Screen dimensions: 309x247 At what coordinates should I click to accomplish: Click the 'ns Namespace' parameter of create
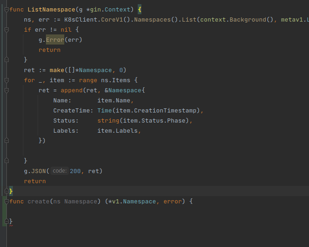click(75, 201)
